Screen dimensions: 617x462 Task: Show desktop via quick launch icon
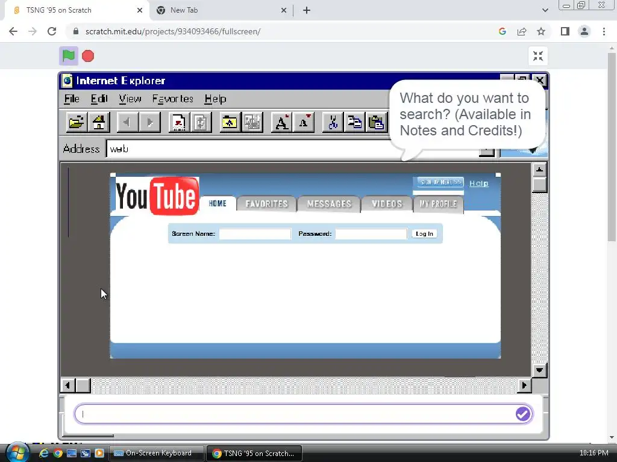pyautogui.click(x=72, y=454)
